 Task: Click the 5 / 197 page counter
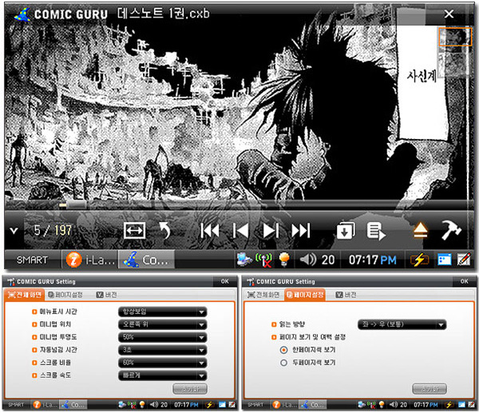click(53, 231)
